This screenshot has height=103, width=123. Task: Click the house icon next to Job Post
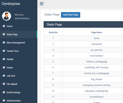[x=4, y=76]
